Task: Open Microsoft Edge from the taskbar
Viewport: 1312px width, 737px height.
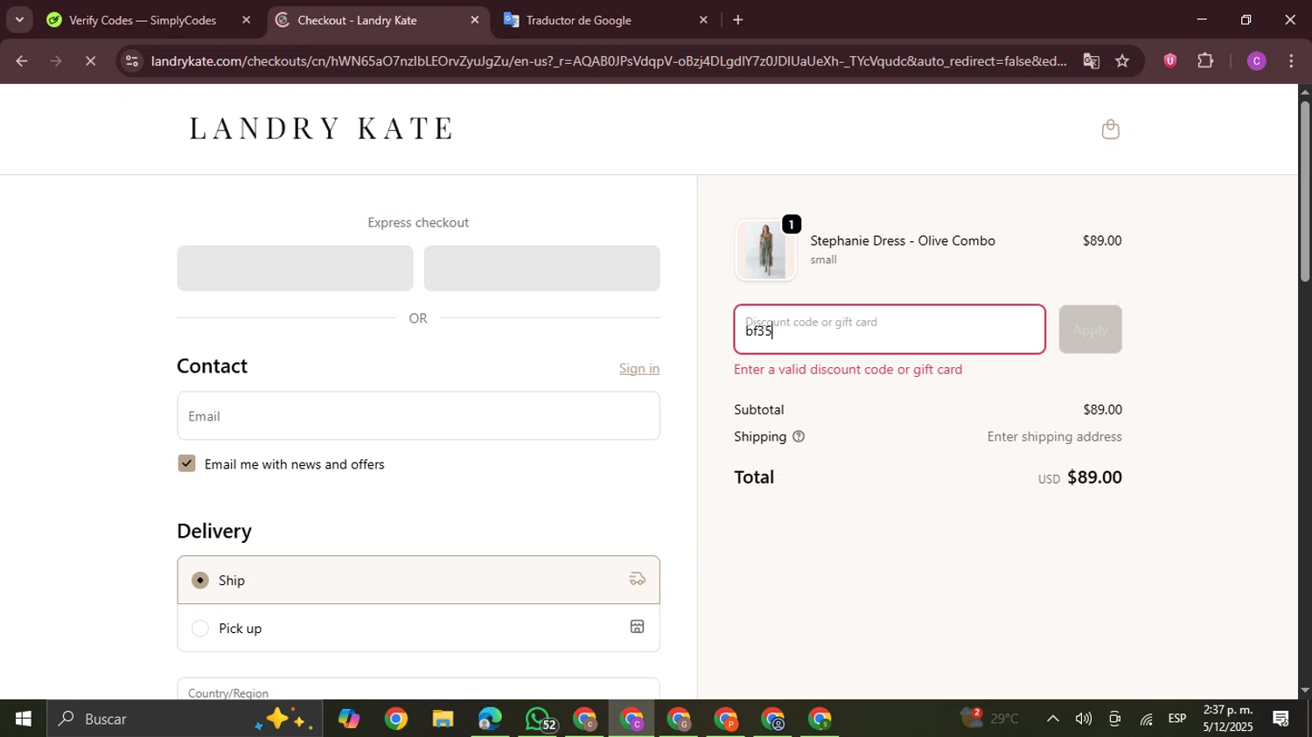Action: [490, 719]
